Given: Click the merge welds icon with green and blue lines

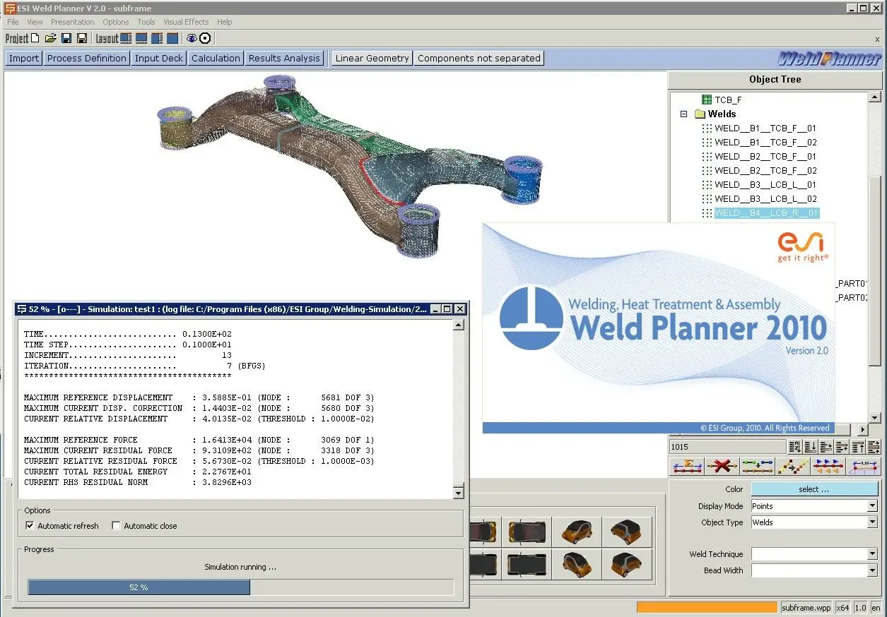Looking at the screenshot, I should click(757, 466).
